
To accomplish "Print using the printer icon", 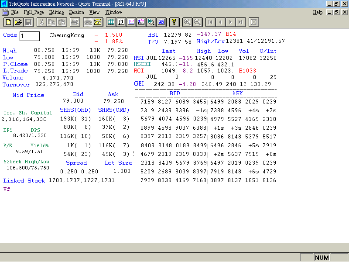I will click(75, 22).
